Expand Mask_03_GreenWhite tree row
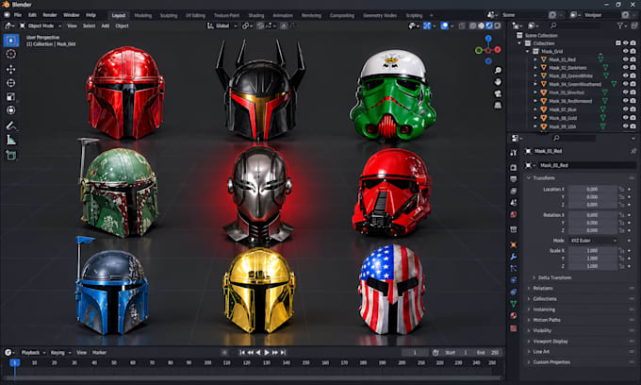Image resolution: width=641 pixels, height=385 pixels. [x=535, y=75]
